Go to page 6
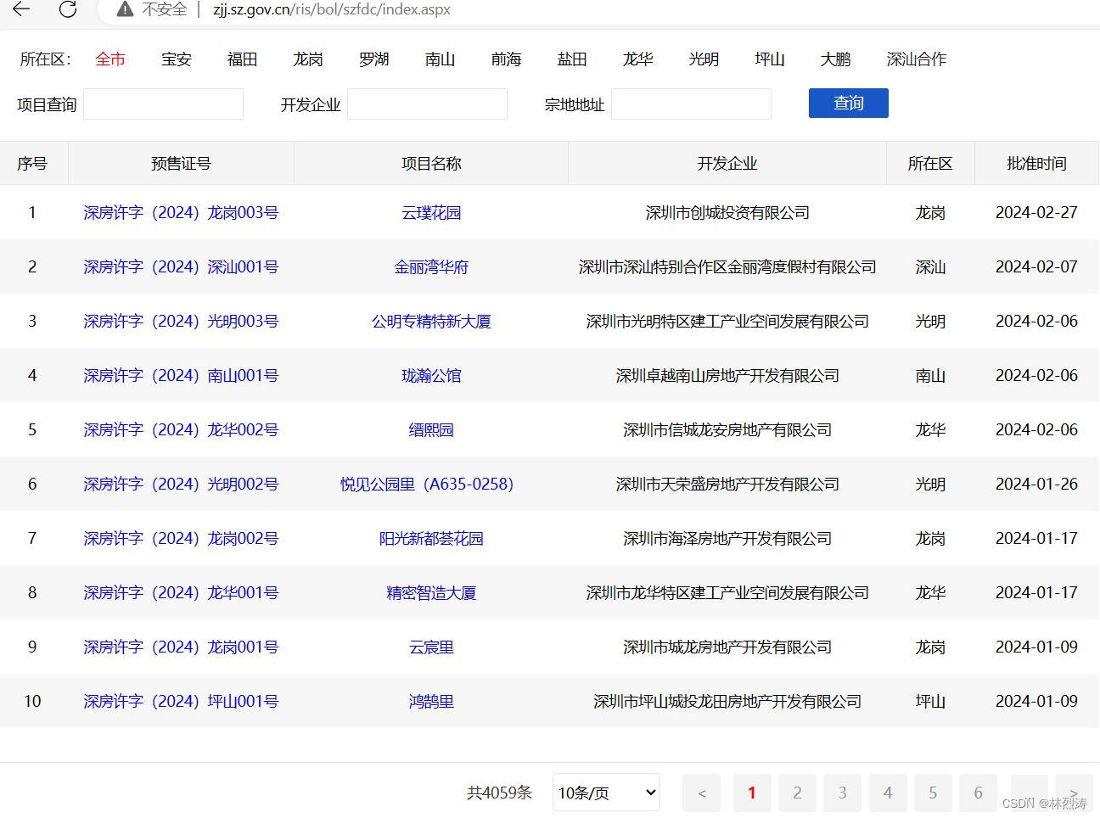This screenshot has height=818, width=1100. (x=978, y=793)
